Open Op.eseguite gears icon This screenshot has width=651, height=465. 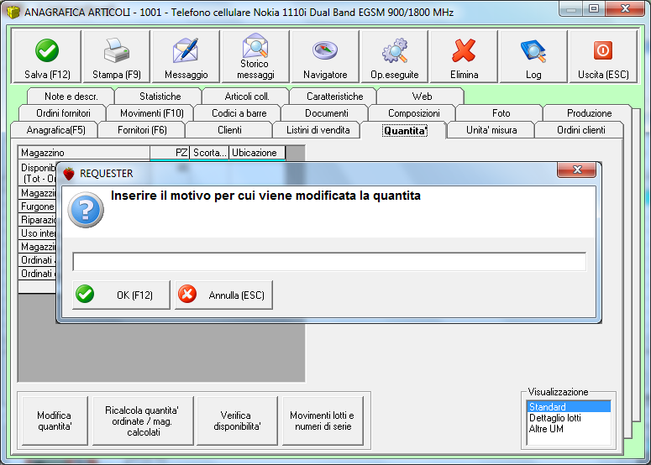click(395, 50)
